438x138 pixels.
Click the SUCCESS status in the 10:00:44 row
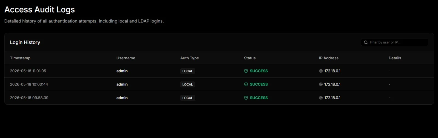[x=259, y=84]
